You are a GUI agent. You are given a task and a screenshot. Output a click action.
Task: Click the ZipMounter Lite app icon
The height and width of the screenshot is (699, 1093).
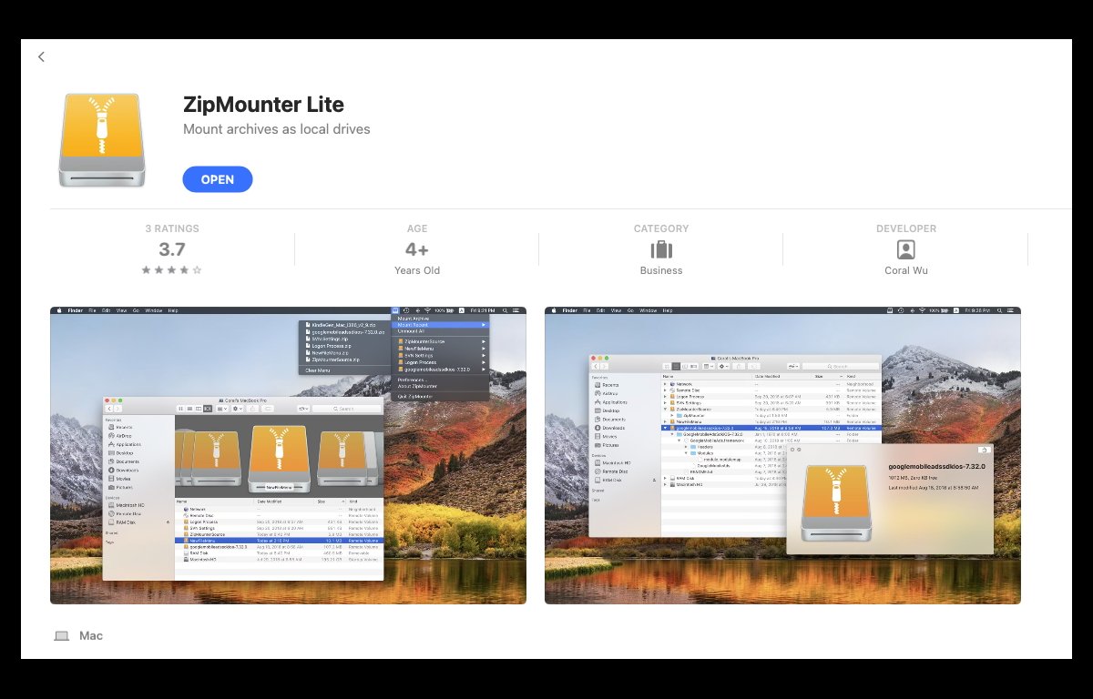(x=101, y=140)
